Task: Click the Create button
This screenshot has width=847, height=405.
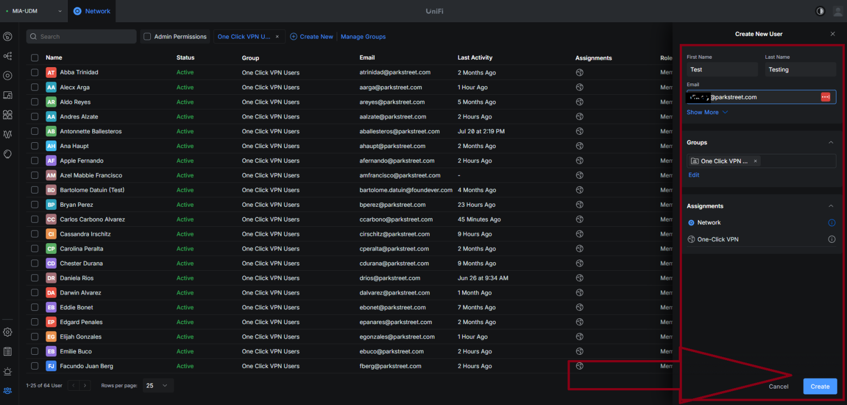Action: point(820,386)
